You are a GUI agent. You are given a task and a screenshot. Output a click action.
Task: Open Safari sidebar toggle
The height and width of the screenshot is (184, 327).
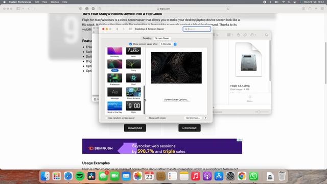click(x=18, y=9)
